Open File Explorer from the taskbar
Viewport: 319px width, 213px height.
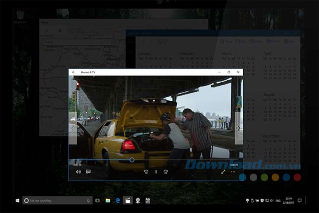(108, 201)
